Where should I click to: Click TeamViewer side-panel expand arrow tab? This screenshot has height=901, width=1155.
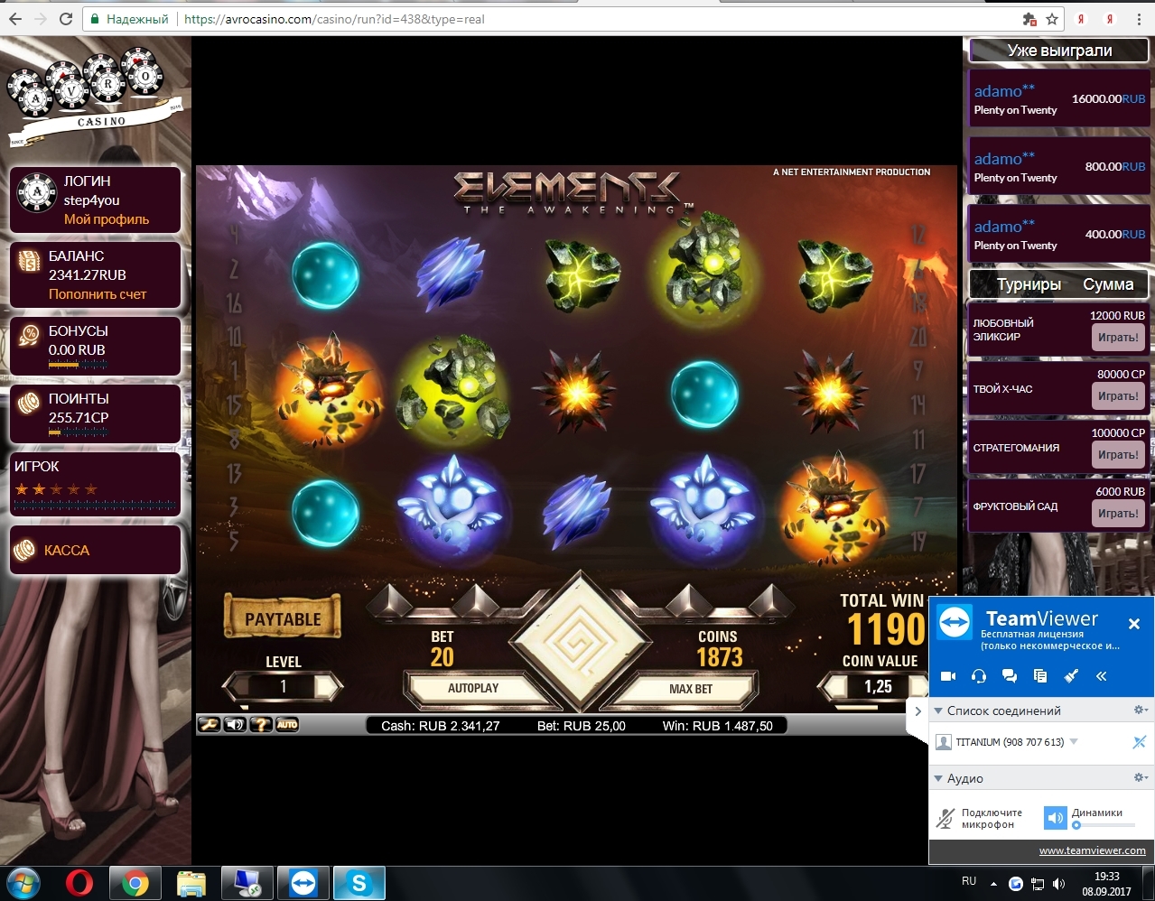[x=917, y=711]
